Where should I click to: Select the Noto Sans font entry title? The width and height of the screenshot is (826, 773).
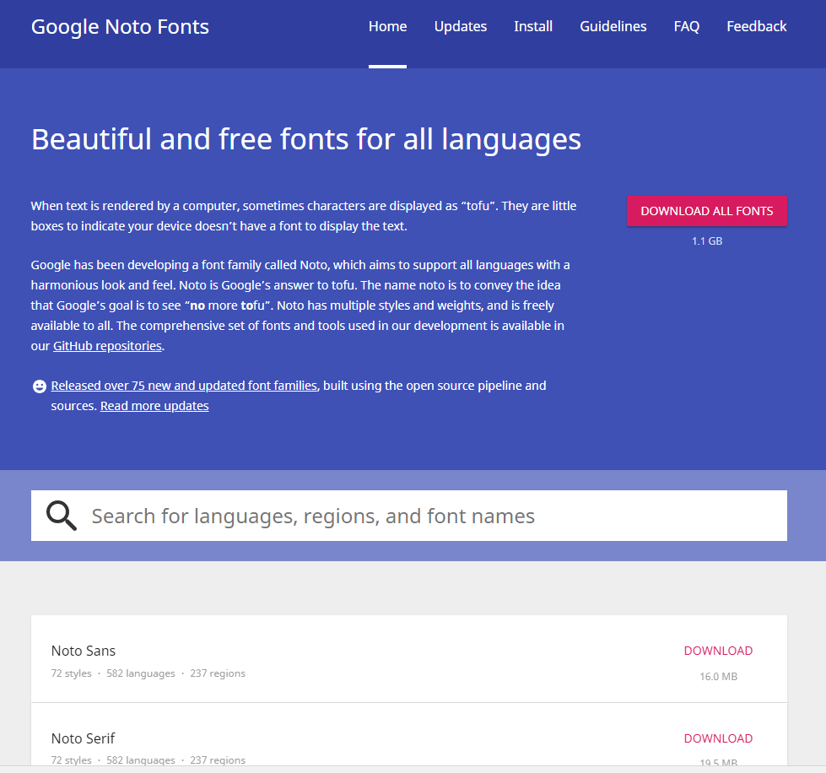84,651
